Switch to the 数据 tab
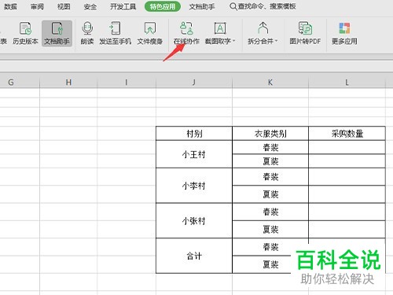The width and height of the screenshot is (393, 295). click(x=10, y=6)
